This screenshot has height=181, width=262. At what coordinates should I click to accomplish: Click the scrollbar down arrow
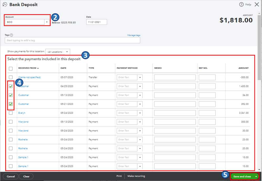click(x=259, y=170)
